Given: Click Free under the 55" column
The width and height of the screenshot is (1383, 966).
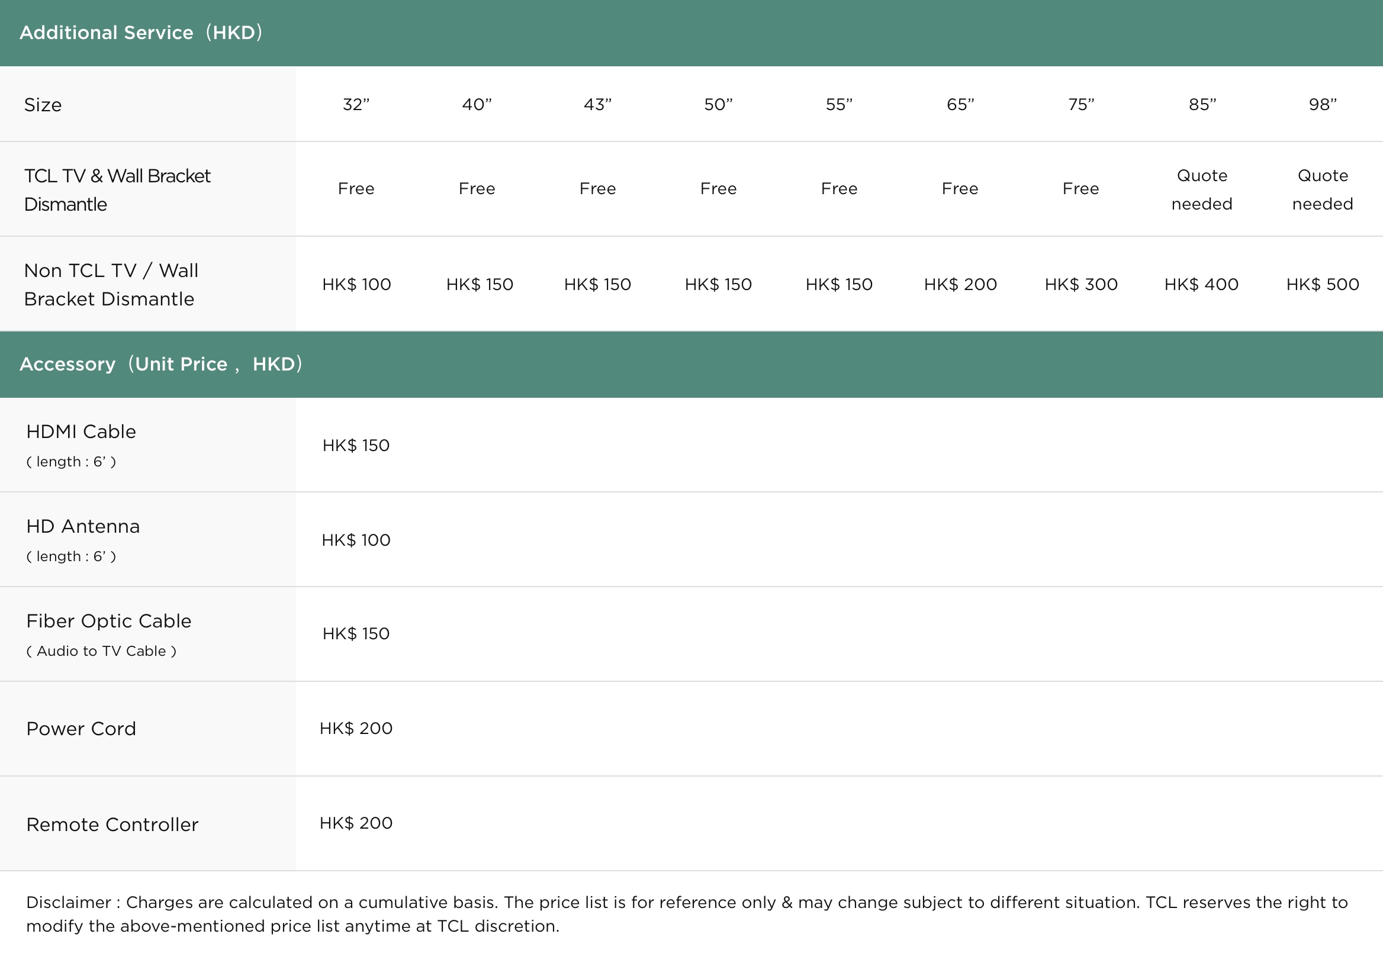Looking at the screenshot, I should (838, 188).
